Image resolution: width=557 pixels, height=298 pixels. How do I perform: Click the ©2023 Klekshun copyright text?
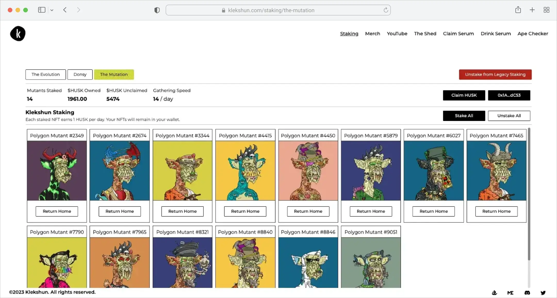(52, 292)
